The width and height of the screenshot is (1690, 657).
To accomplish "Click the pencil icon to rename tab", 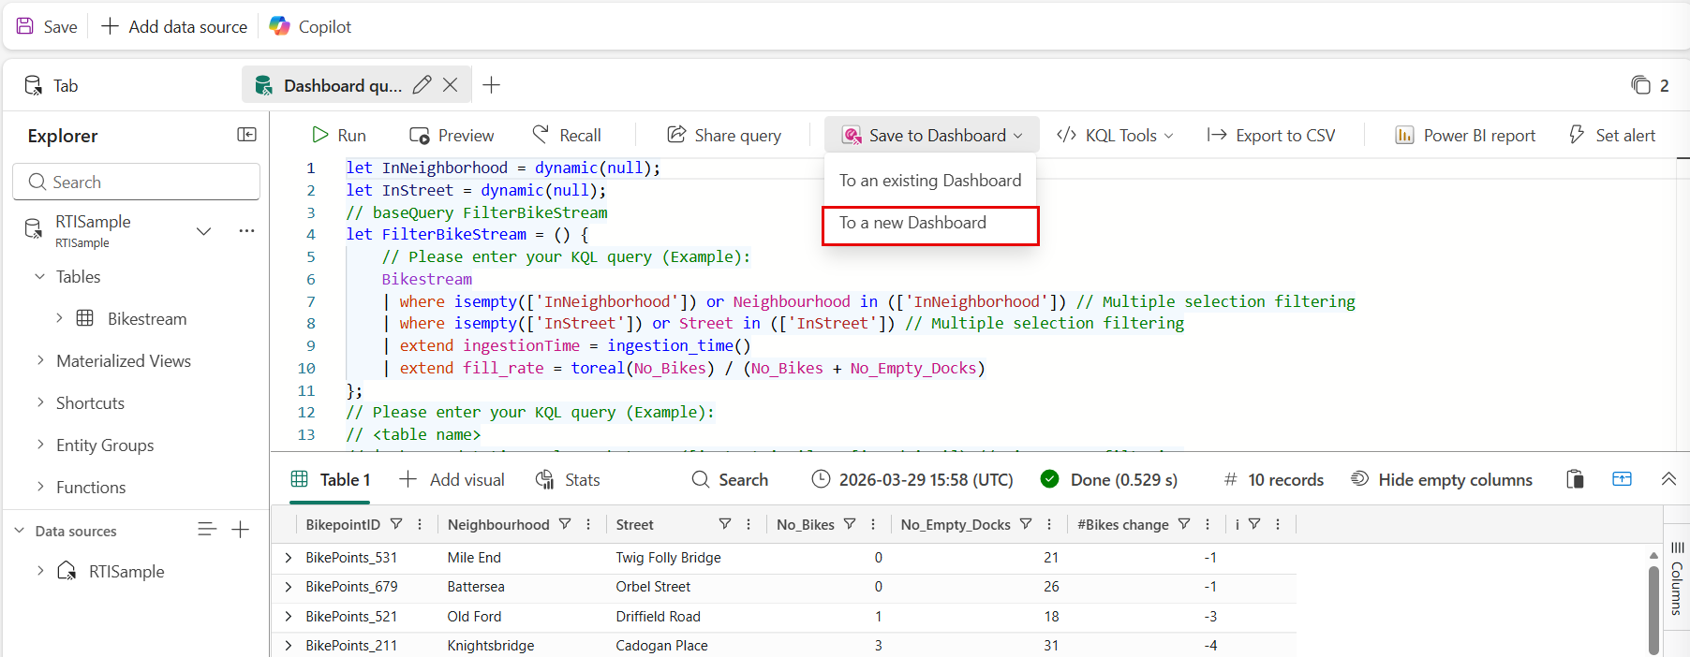I will click(x=422, y=85).
